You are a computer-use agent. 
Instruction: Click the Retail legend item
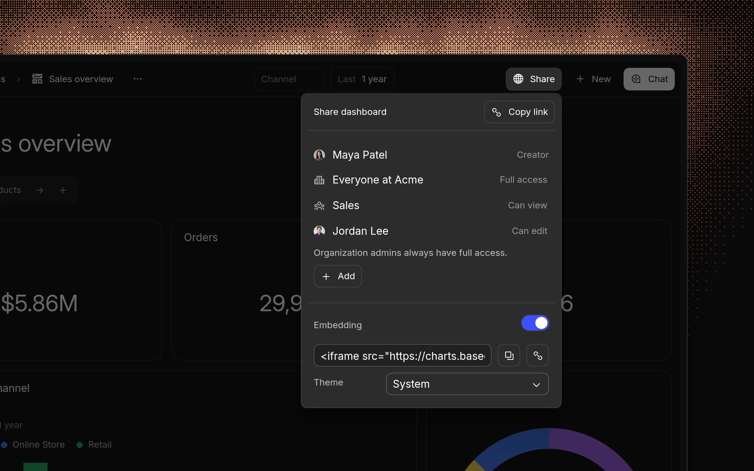tap(94, 445)
